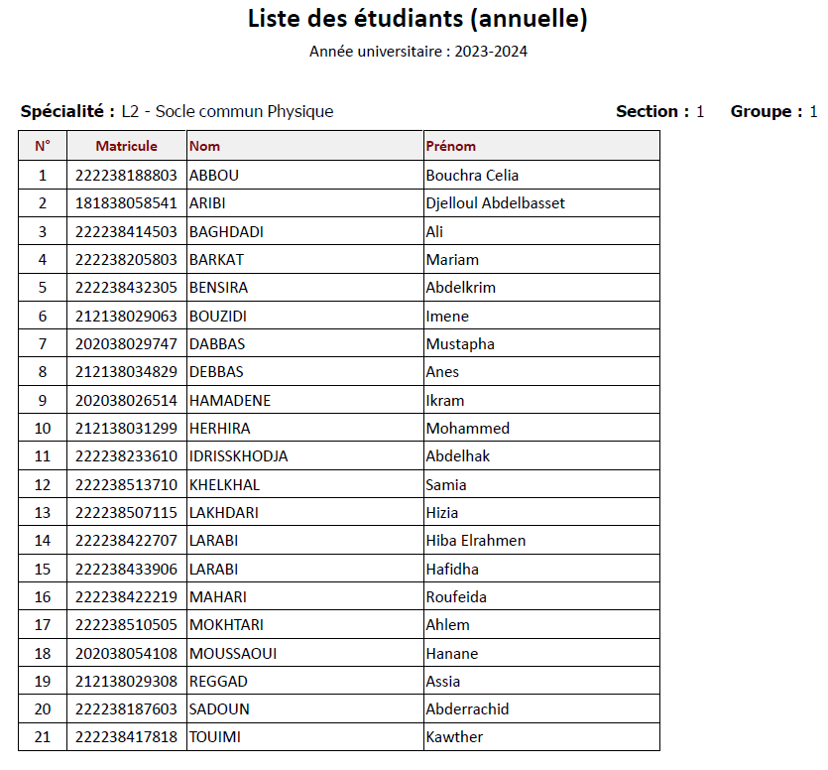Click the first name "Abderrachid"
Viewport: 828px width, 770px height.
[467, 709]
